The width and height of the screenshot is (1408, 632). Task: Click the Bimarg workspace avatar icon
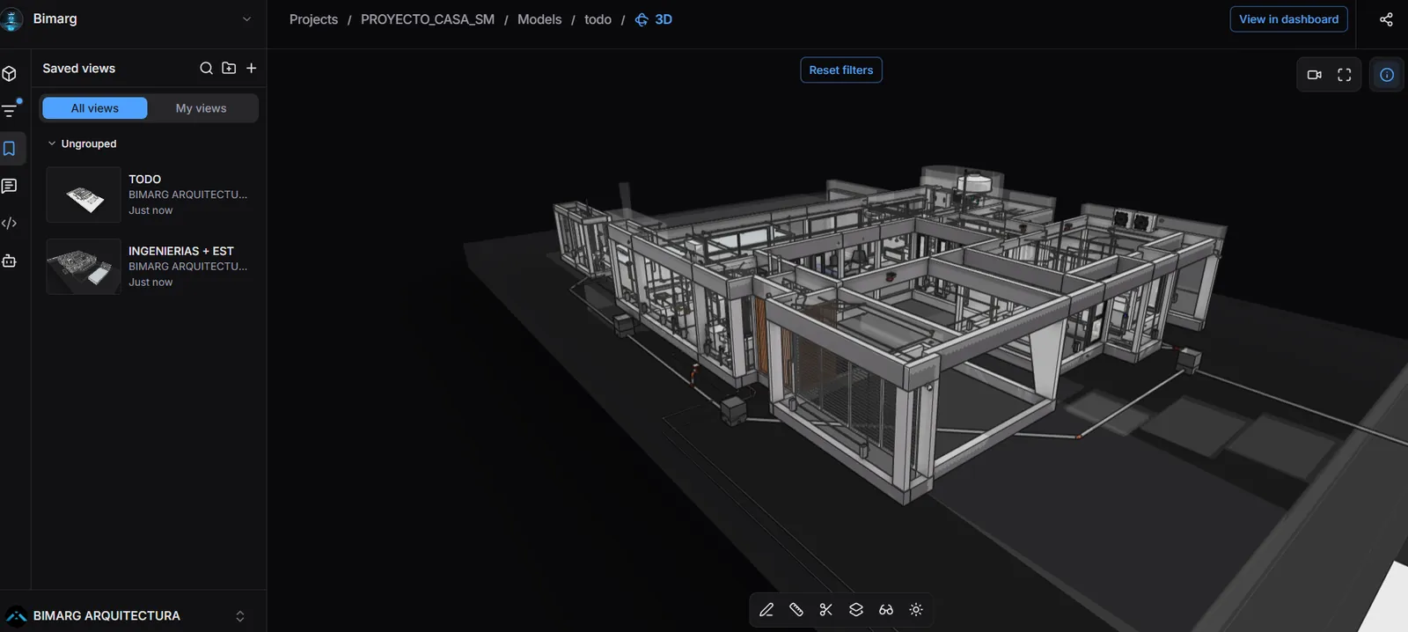click(x=11, y=19)
